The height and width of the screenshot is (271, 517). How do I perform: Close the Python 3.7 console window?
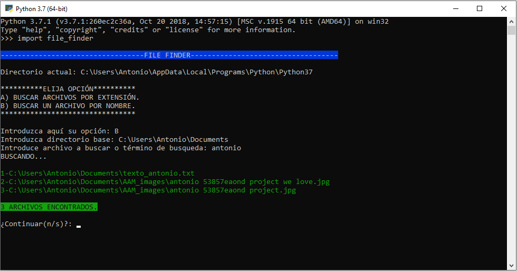pyautogui.click(x=504, y=8)
